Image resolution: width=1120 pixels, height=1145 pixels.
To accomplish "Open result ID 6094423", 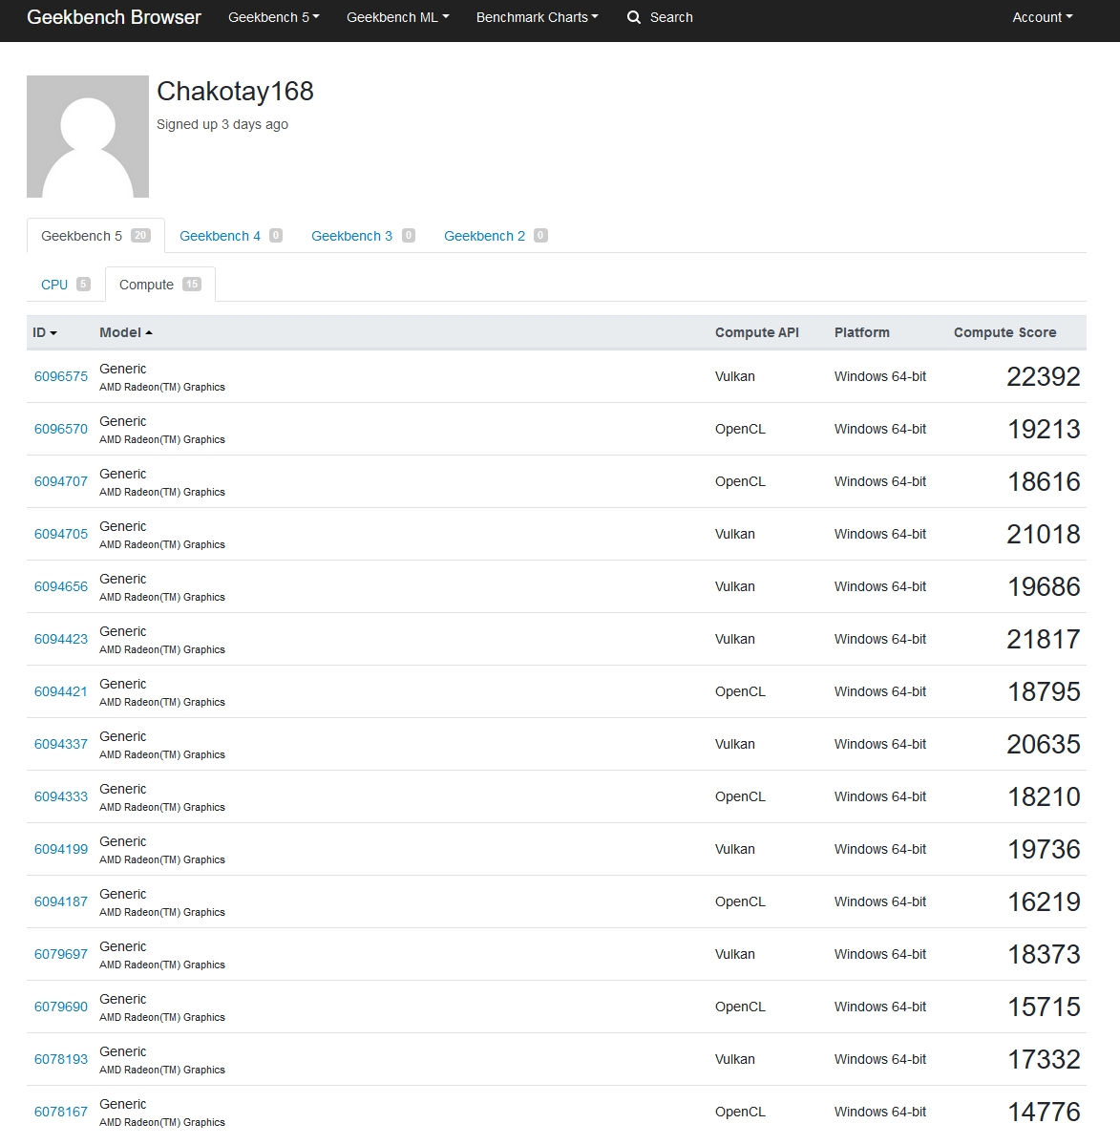I will click(x=60, y=640).
